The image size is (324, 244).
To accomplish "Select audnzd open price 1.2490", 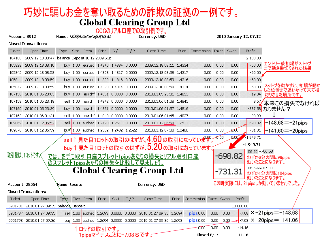I will coord(103,123).
